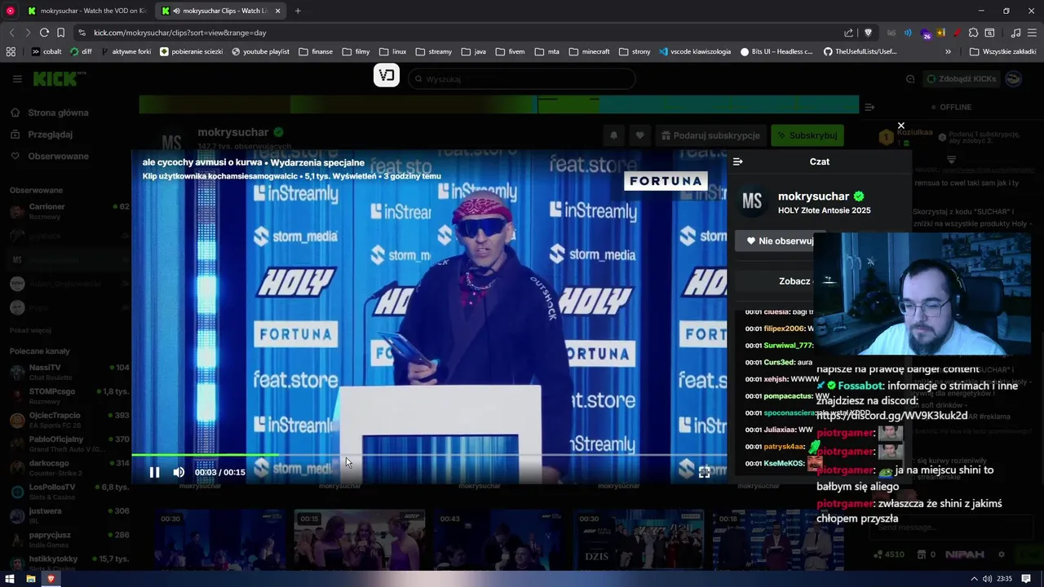Open the minecraft bookmarks folder
The image size is (1044, 587).
tap(589, 51)
